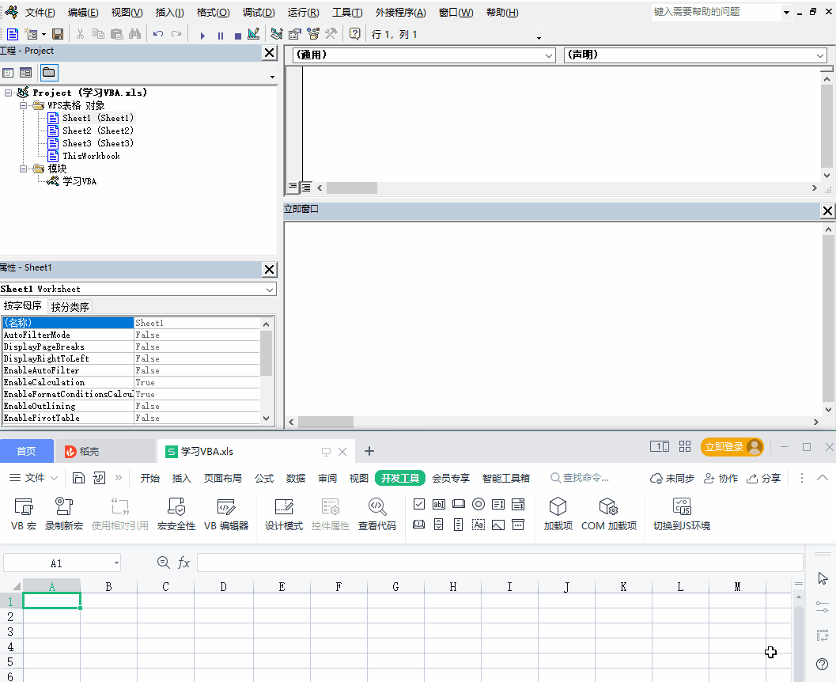Insert checkbox control from ribbon
This screenshot has width=836, height=682.
click(419, 505)
